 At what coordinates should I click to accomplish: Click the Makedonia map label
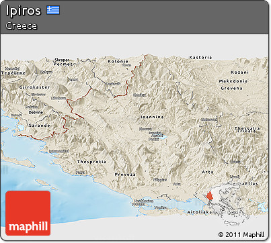(233, 81)
